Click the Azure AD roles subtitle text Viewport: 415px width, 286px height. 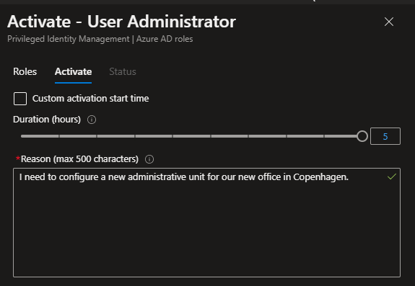click(165, 39)
